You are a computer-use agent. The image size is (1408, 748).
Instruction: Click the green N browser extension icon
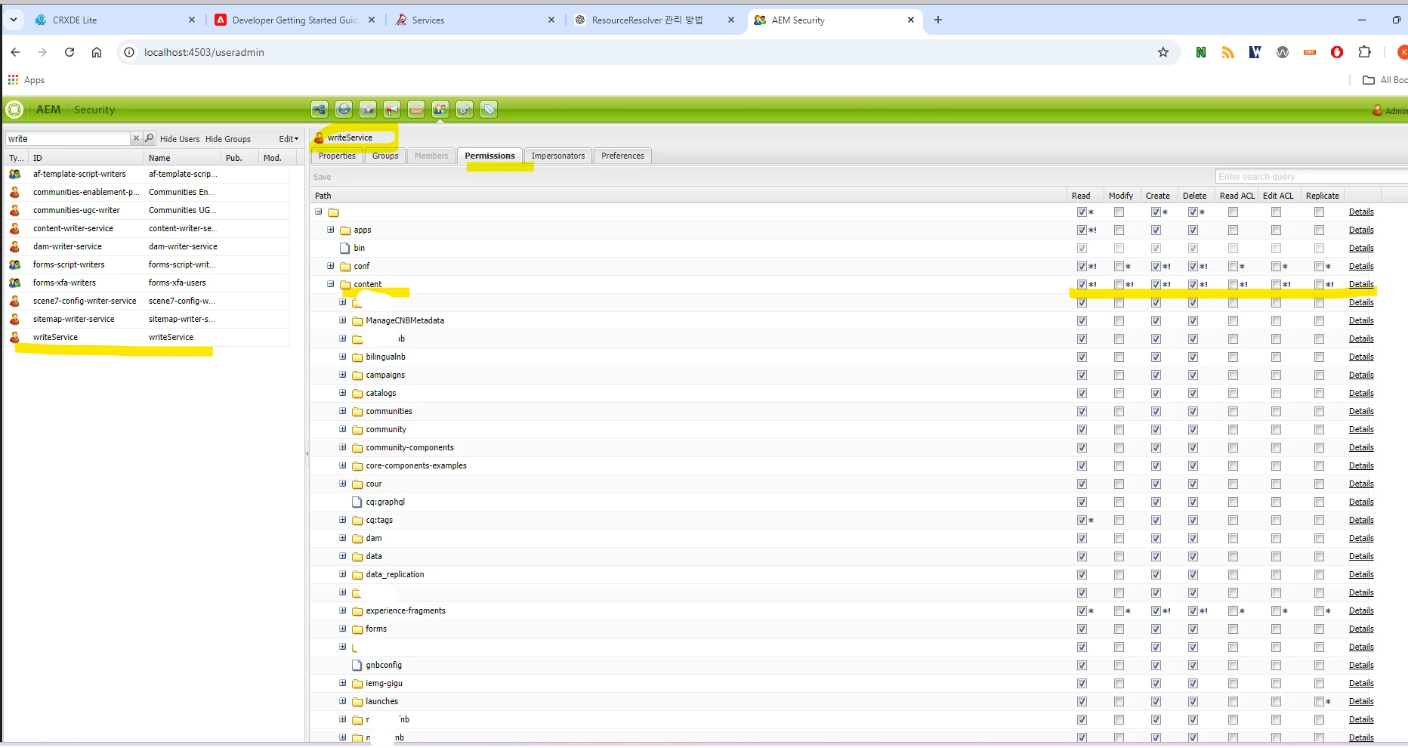point(1201,52)
